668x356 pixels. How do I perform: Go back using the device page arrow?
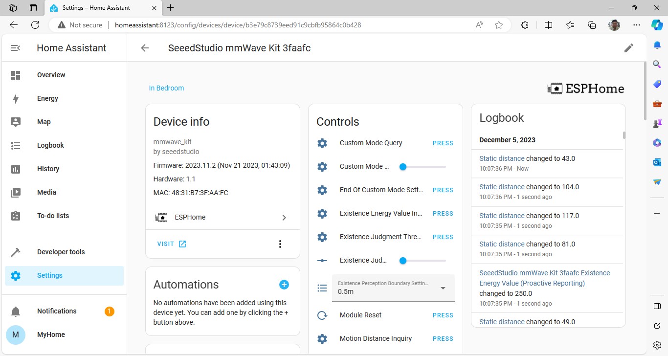coord(145,48)
